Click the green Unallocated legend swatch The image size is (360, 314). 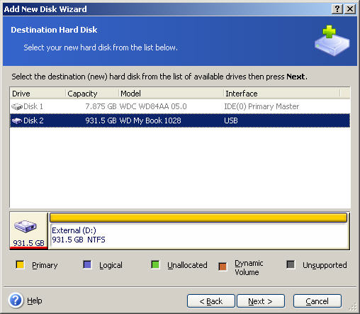(x=155, y=264)
